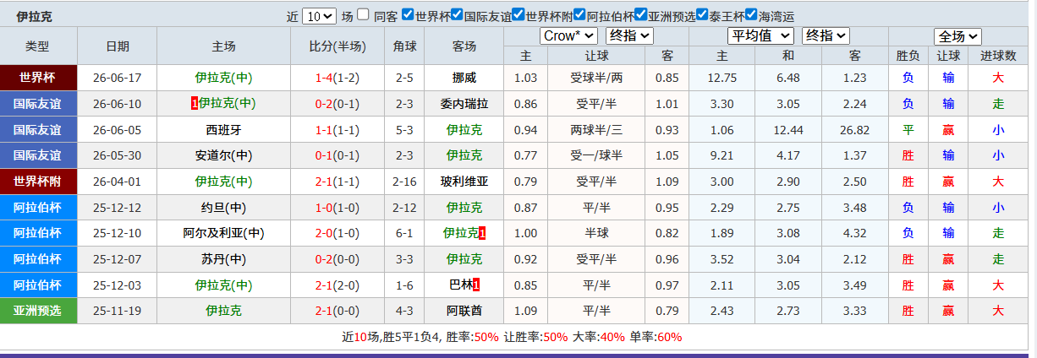Click the date cell 26-06-17
The image size is (1037, 358).
tap(118, 78)
